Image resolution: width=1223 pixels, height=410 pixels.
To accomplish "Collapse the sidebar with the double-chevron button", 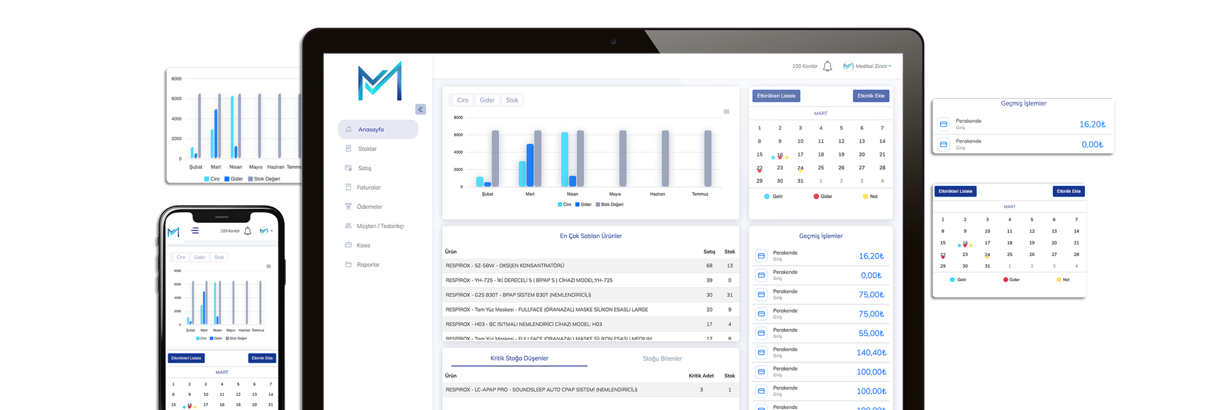I will tap(420, 110).
